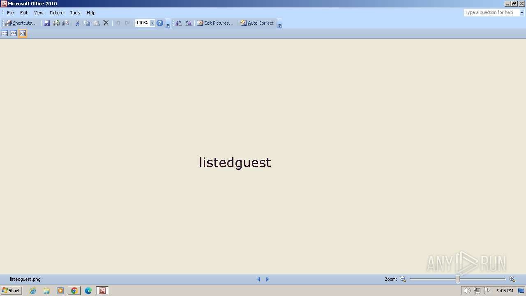Open the Edit menu

coord(24,13)
